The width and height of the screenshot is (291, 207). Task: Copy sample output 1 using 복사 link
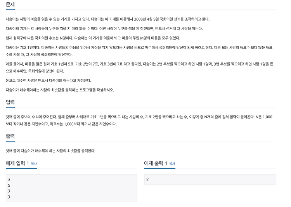[x=172, y=164]
